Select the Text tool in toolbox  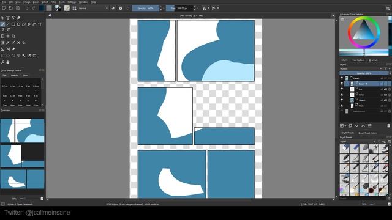[x=8, y=18]
